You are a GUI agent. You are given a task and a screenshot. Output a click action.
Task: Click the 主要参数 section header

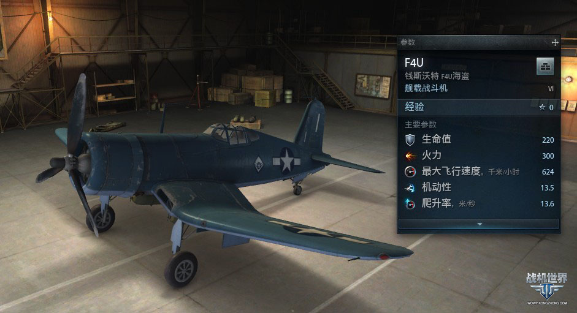click(421, 124)
